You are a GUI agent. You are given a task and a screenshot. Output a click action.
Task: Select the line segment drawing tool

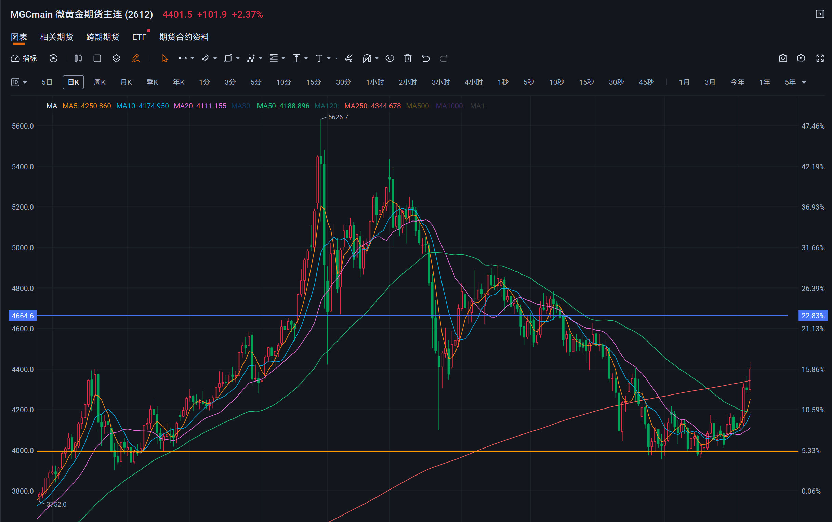pos(183,58)
